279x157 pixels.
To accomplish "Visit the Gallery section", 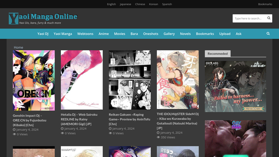I will point(169,34).
